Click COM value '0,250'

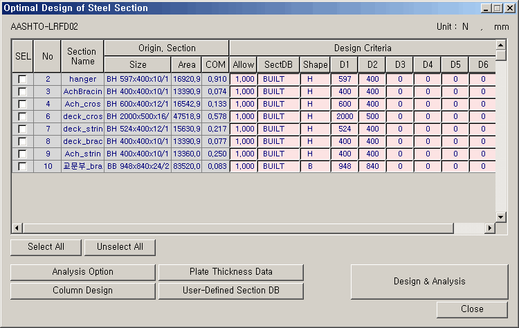coord(215,154)
